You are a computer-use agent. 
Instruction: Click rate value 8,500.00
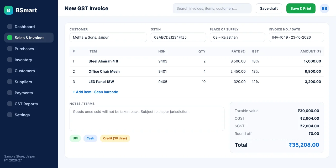[x=238, y=61]
